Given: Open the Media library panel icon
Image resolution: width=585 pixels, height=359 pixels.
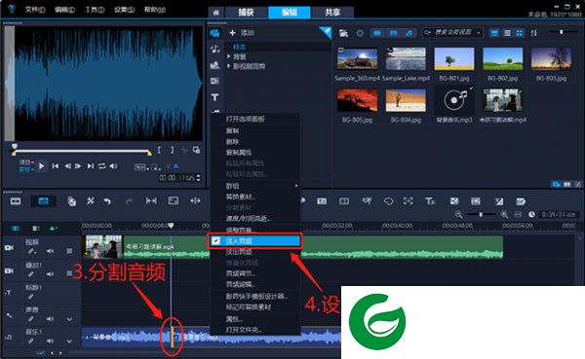Looking at the screenshot, I should click(x=214, y=33).
